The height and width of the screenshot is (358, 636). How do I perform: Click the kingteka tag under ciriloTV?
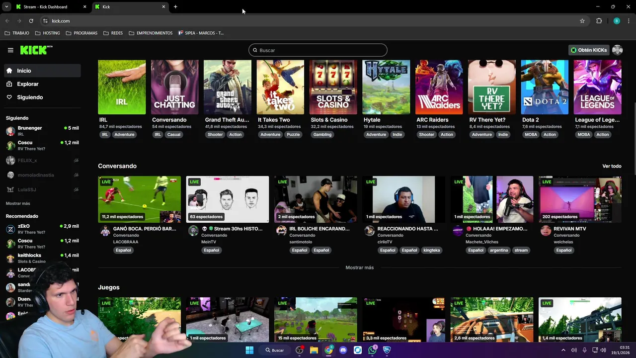[432, 250]
